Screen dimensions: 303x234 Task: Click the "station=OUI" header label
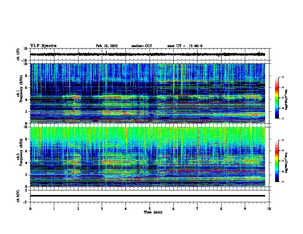[142, 46]
